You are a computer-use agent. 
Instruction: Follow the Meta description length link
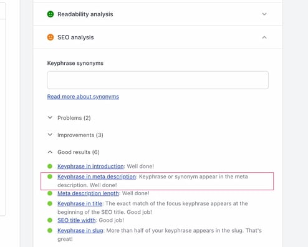(x=88, y=193)
